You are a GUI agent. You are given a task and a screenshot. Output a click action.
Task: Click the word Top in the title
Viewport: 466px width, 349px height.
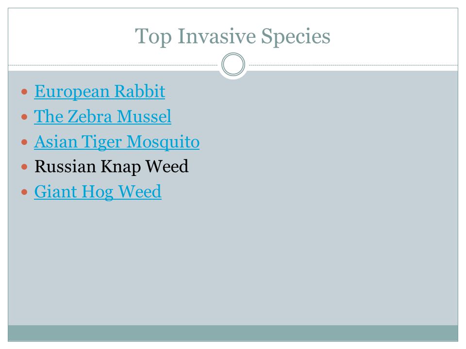click(153, 37)
